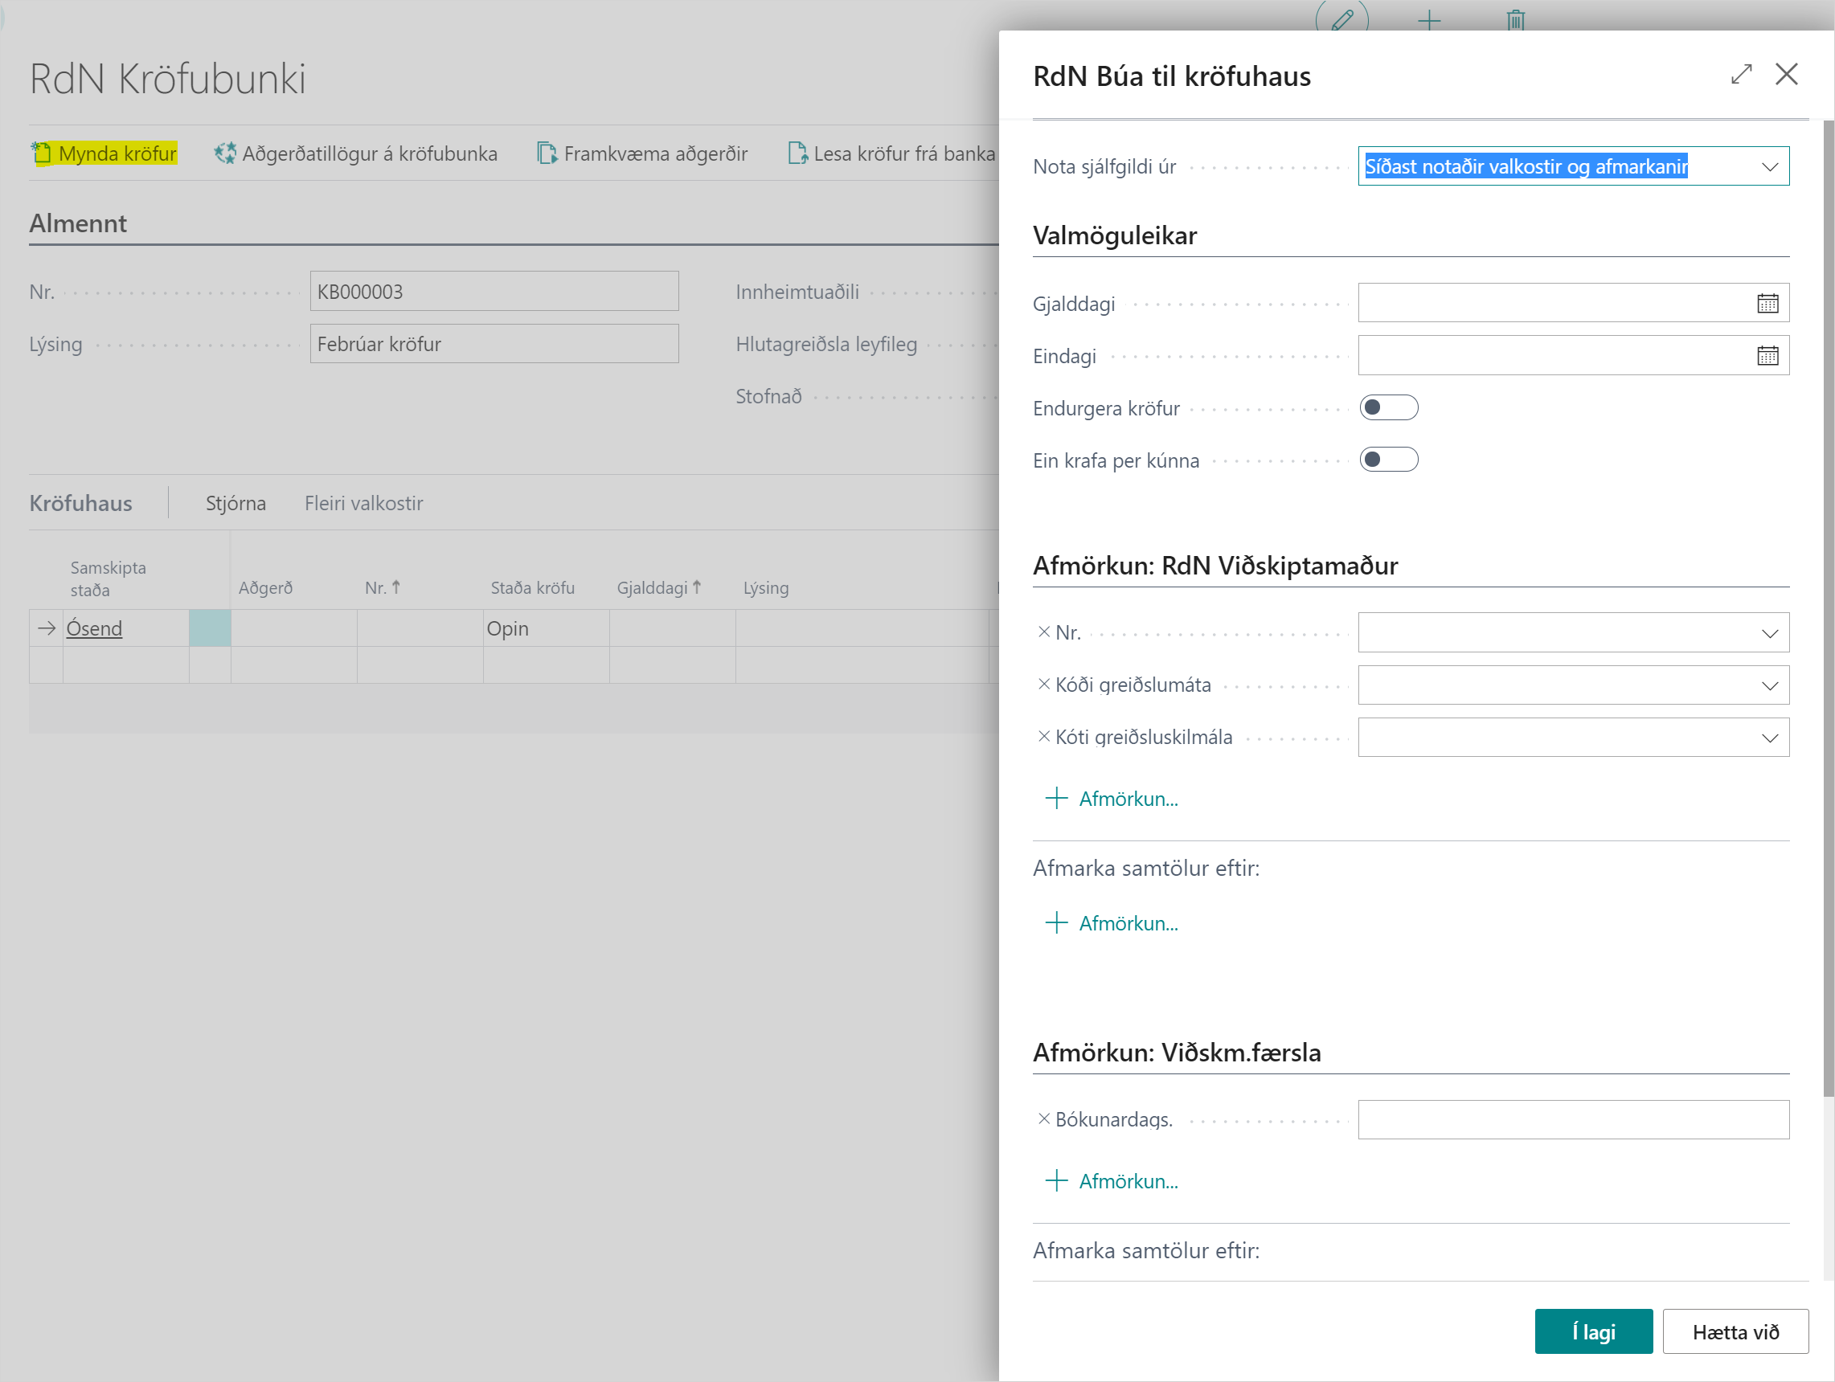Expand the Nr. filter dropdown
The width and height of the screenshot is (1835, 1382).
click(1768, 633)
